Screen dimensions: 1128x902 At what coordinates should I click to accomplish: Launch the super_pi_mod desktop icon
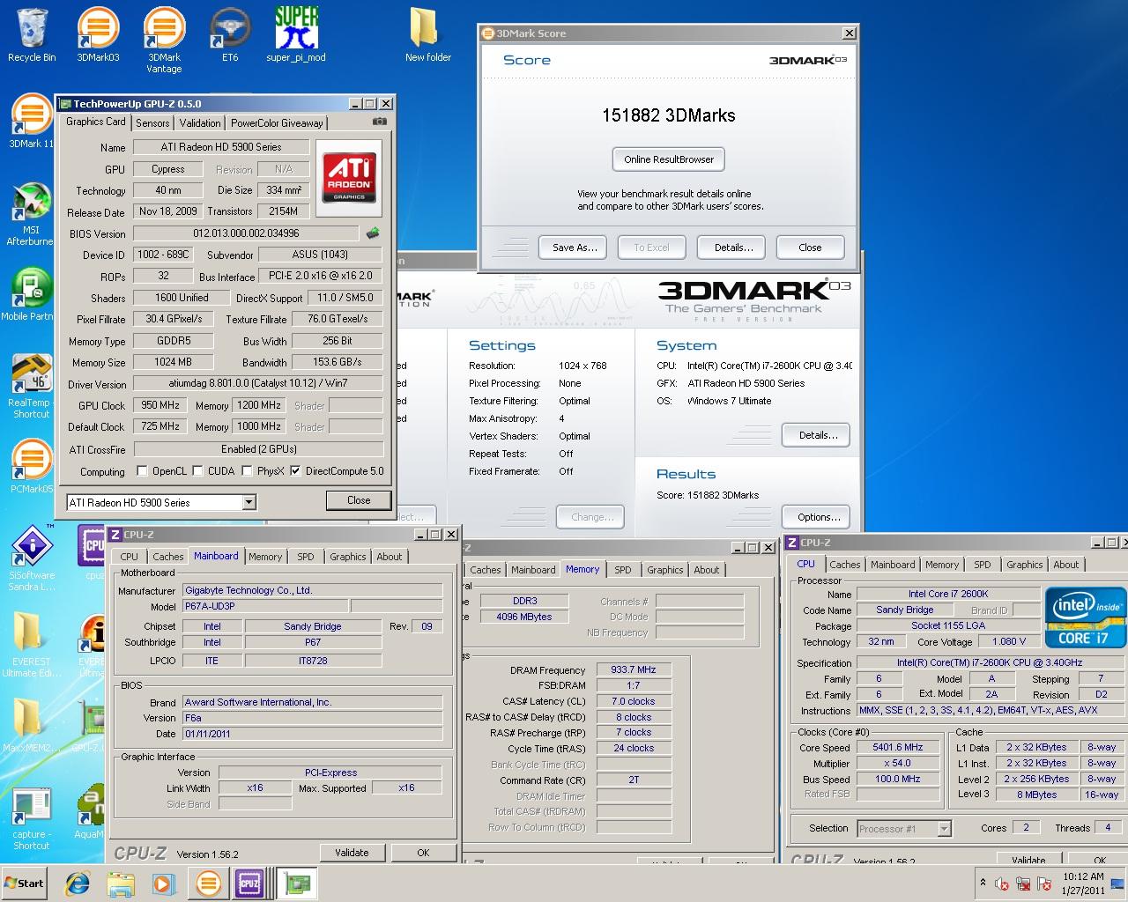(x=296, y=35)
